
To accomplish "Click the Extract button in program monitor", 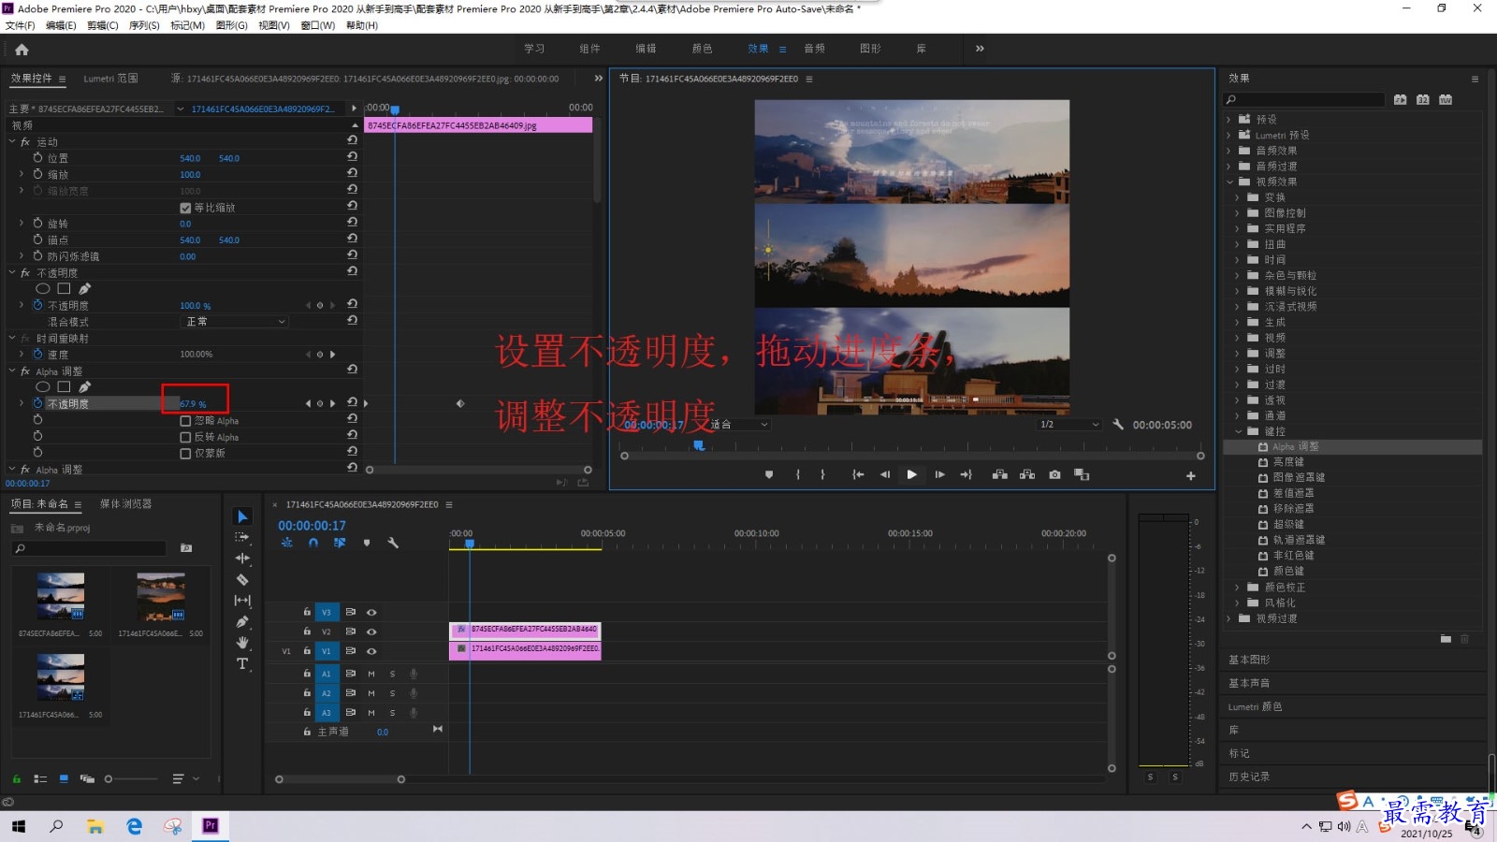I will pyautogui.click(x=1027, y=474).
